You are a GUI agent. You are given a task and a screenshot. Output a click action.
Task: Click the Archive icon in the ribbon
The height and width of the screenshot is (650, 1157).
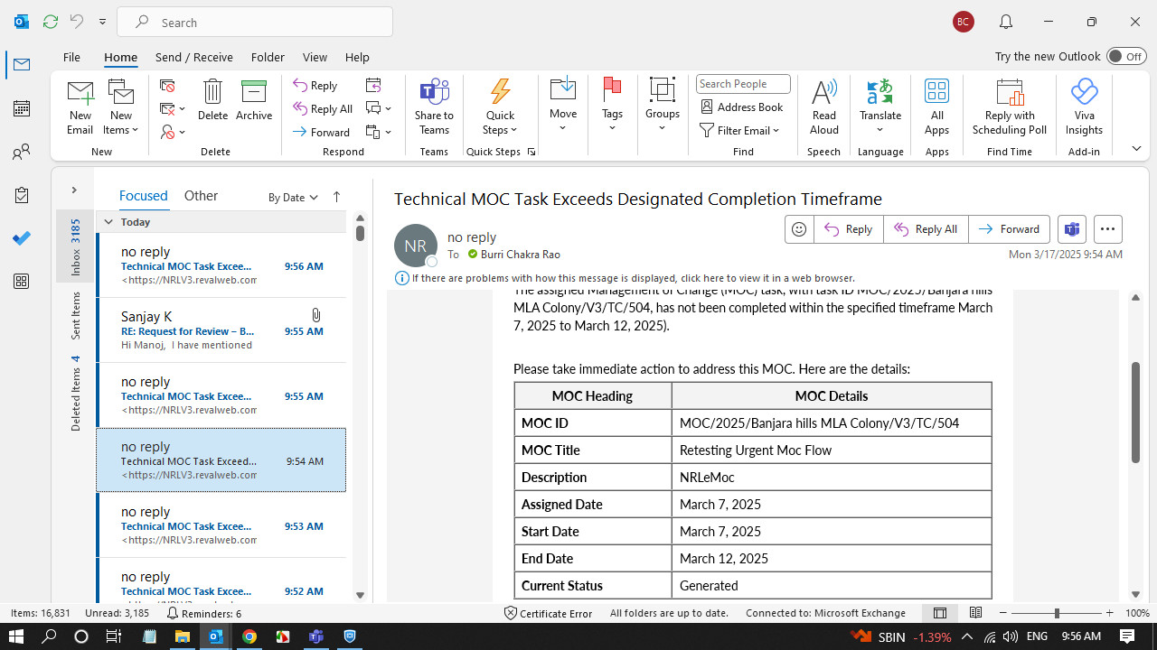click(254, 92)
